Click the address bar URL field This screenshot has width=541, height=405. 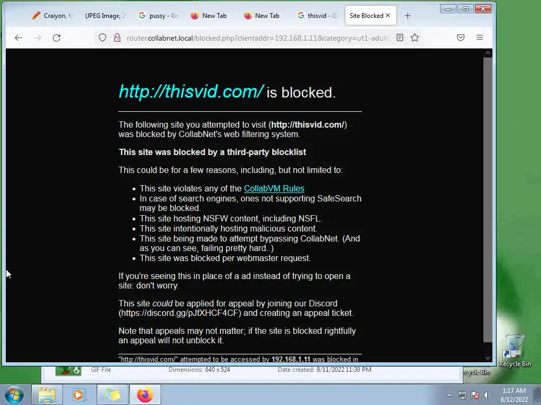coord(258,38)
